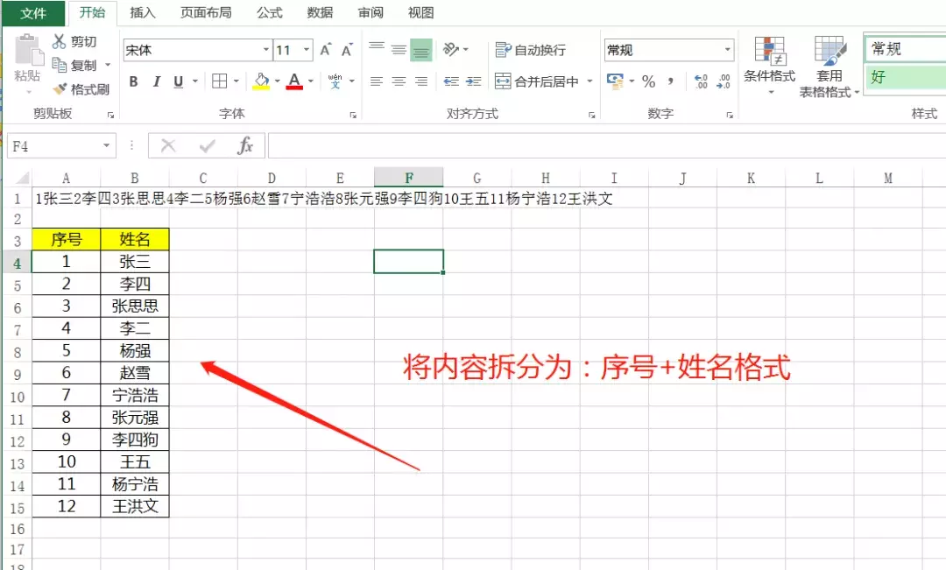Click the Increase Decimal icon
Image resolution: width=946 pixels, height=570 pixels.
pos(701,81)
